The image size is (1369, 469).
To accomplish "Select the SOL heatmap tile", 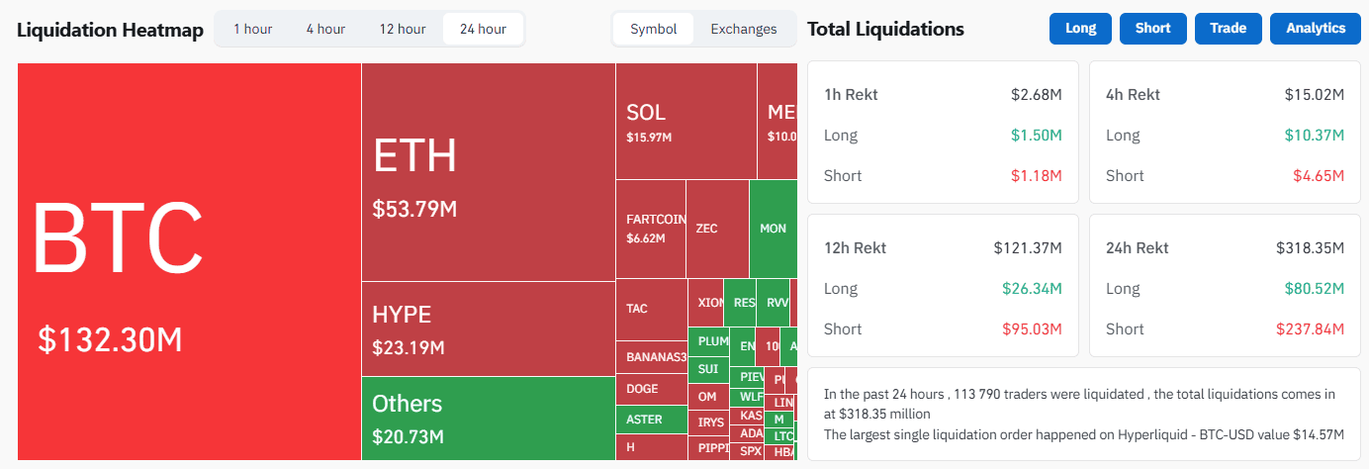I will pyautogui.click(x=685, y=121).
